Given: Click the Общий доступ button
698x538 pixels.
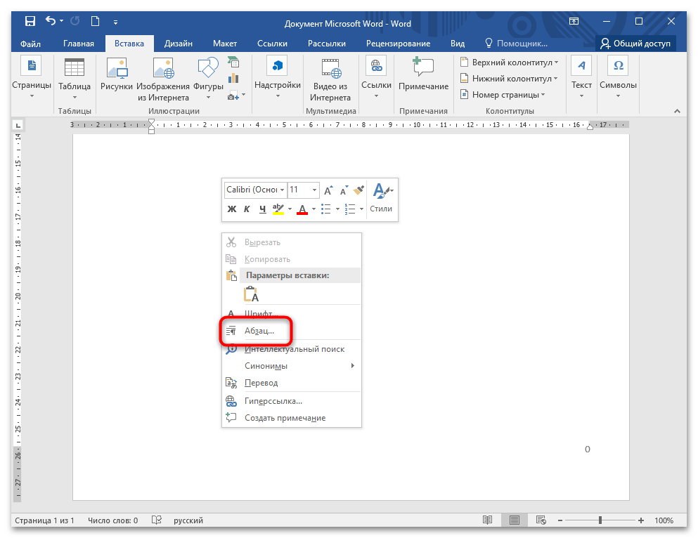Looking at the screenshot, I should click(635, 44).
